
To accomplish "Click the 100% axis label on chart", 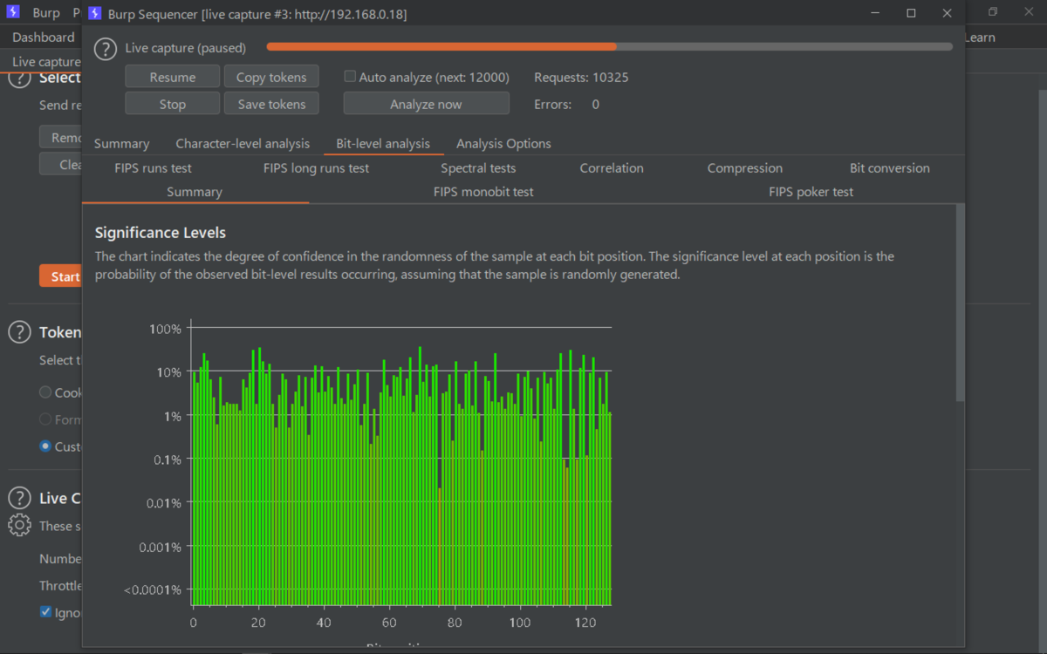I will (165, 329).
